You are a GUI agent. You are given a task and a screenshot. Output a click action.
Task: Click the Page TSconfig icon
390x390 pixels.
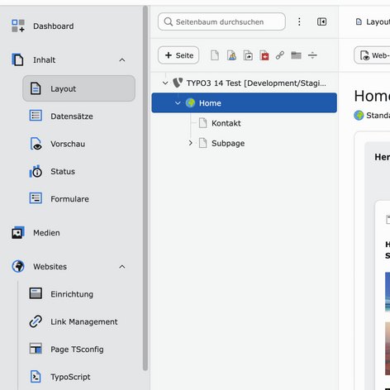[36, 349]
